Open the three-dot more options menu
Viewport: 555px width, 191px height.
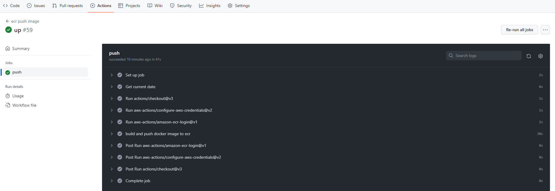coord(545,30)
